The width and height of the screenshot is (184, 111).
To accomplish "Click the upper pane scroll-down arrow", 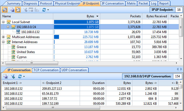I will [181, 59].
